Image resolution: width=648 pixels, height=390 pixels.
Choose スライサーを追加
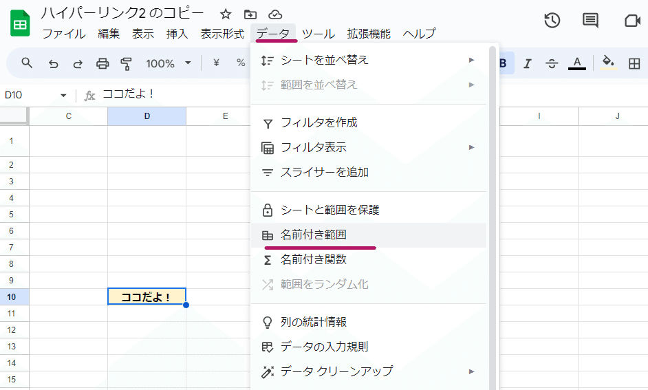369,172
